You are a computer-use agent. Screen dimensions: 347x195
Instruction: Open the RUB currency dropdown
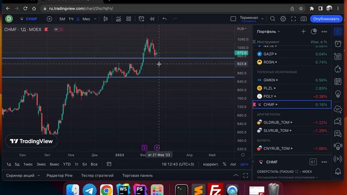pos(242,29)
